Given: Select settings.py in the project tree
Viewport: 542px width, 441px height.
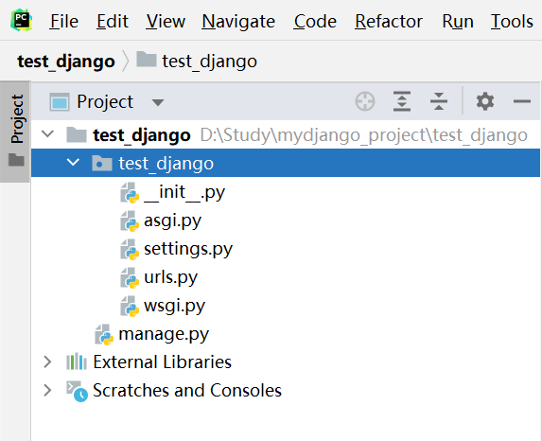Looking at the screenshot, I should [x=188, y=249].
